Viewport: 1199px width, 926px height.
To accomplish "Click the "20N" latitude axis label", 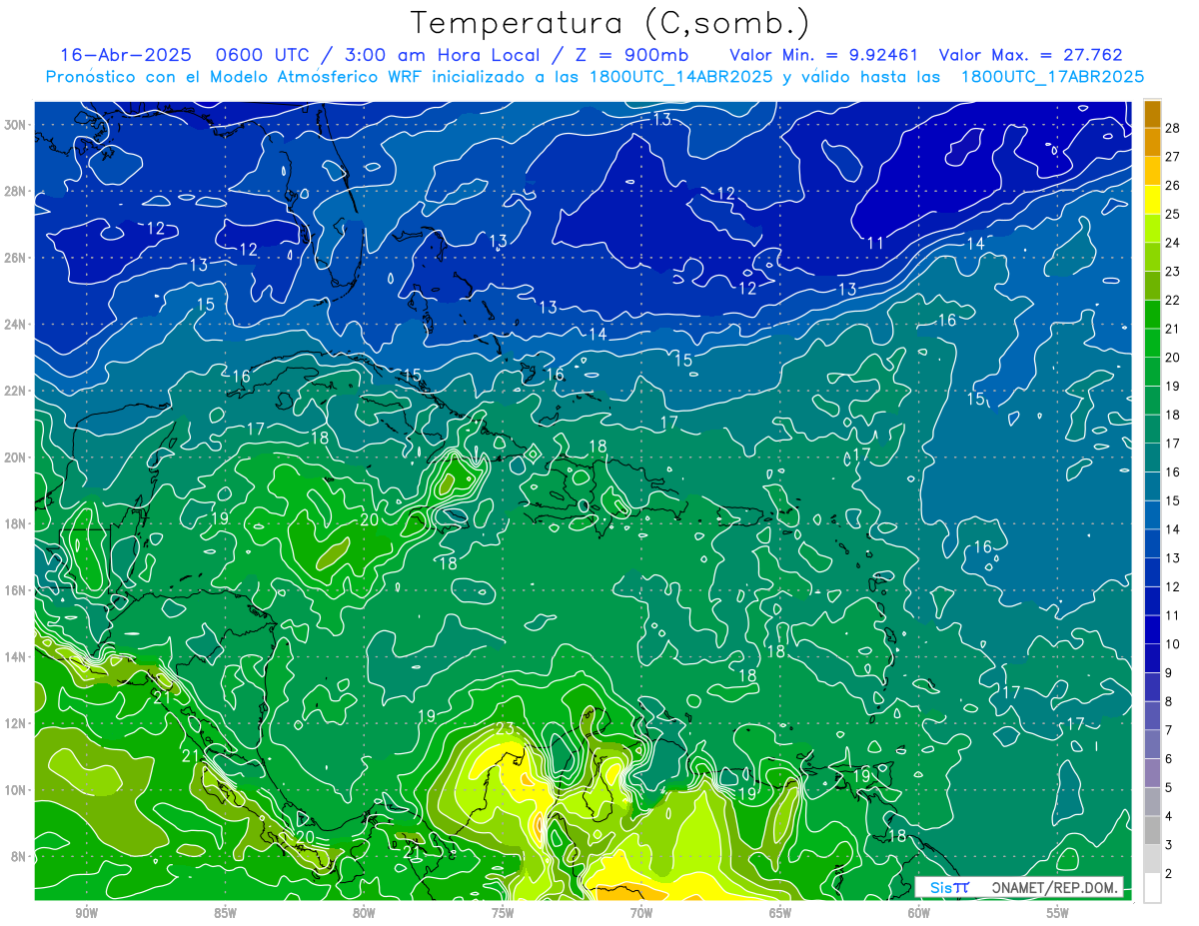I will [16, 458].
